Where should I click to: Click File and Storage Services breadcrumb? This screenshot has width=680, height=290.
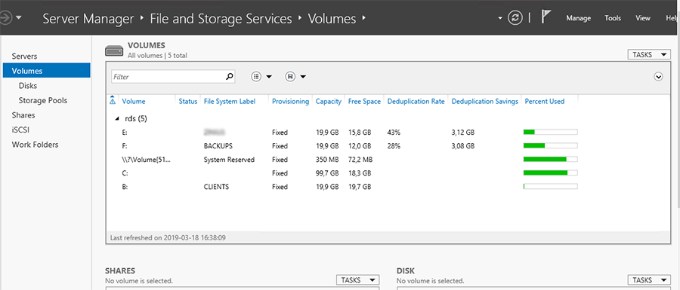[221, 19]
